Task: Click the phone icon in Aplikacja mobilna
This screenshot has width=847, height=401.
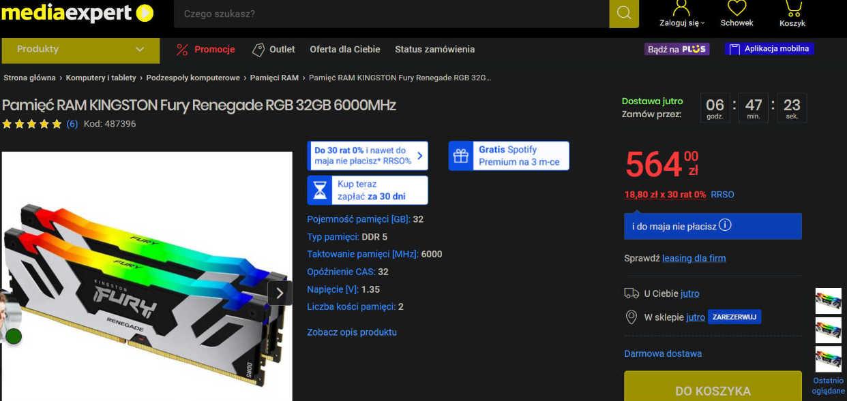Action: 734,49
